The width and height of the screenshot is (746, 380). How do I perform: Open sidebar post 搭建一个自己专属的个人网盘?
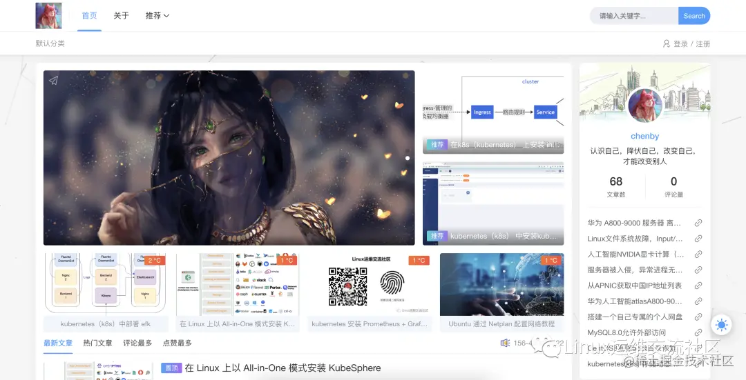tap(635, 317)
